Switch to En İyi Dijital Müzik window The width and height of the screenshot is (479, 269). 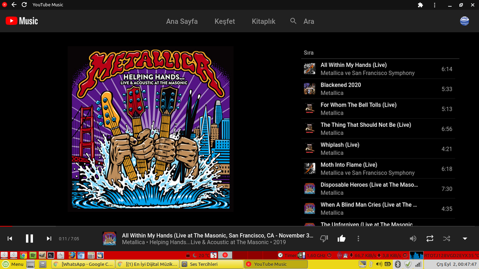147,264
